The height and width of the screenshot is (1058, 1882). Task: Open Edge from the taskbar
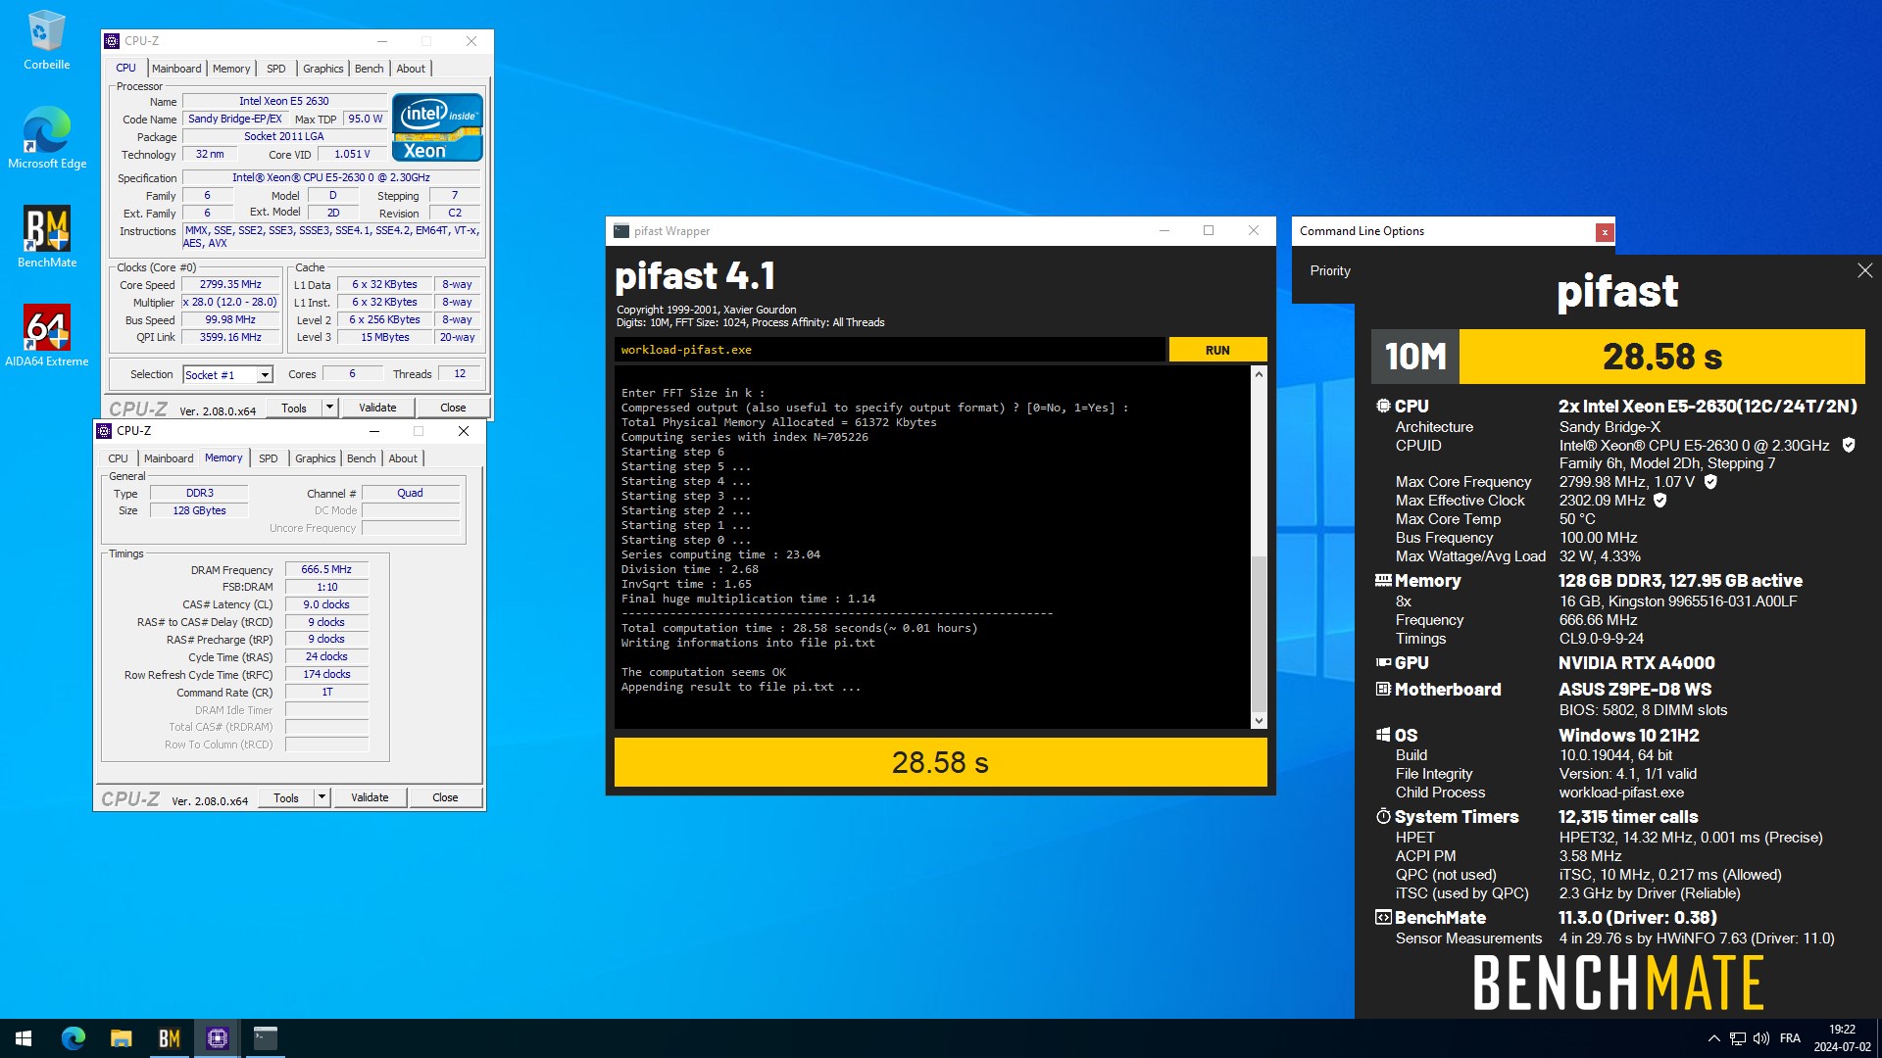[x=74, y=1038]
